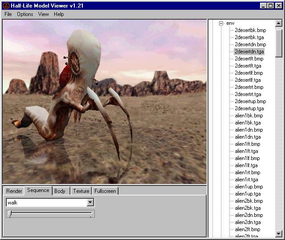Switch to the Fullscreen tab

[105, 191]
